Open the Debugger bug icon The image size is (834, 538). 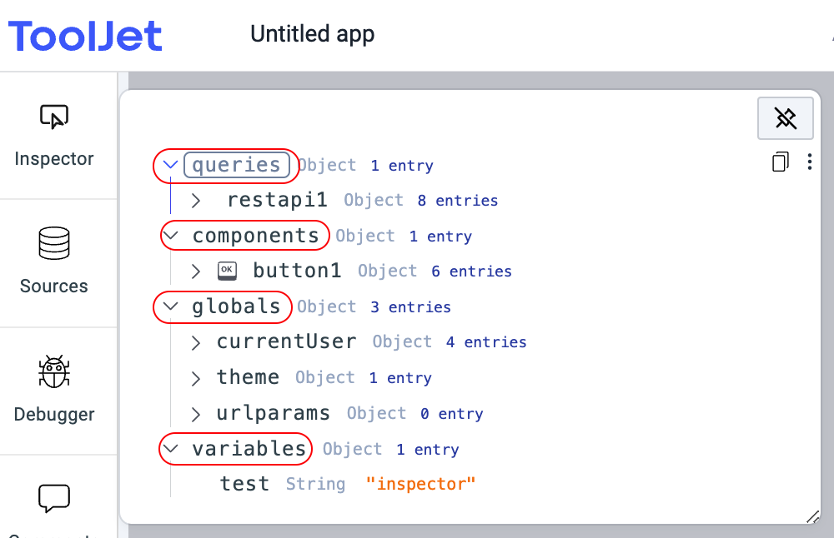pos(54,372)
